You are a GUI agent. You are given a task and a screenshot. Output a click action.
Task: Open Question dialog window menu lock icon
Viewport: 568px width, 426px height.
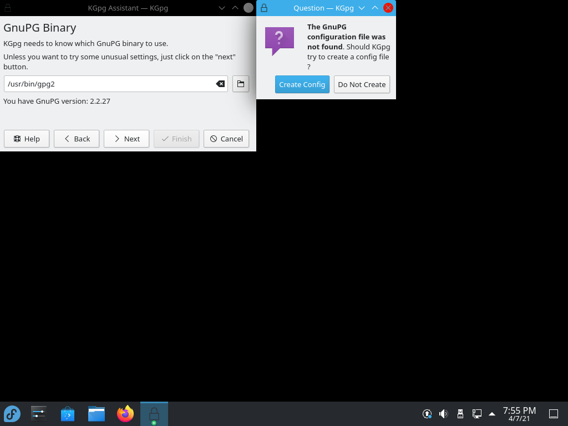[264, 8]
